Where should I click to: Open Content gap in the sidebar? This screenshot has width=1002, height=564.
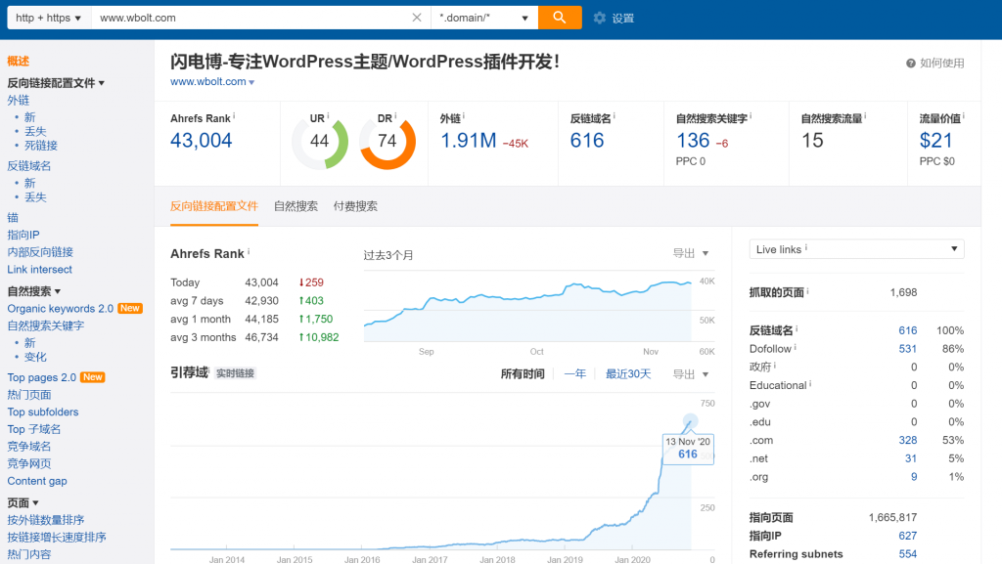tap(37, 481)
